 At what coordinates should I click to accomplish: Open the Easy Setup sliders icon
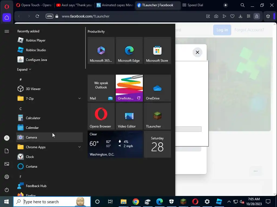click(x=249, y=16)
